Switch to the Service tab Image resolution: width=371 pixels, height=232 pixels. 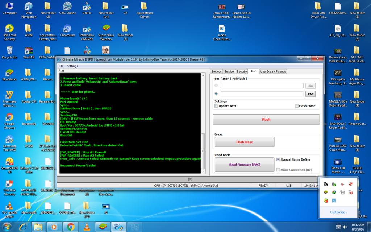(x=229, y=71)
